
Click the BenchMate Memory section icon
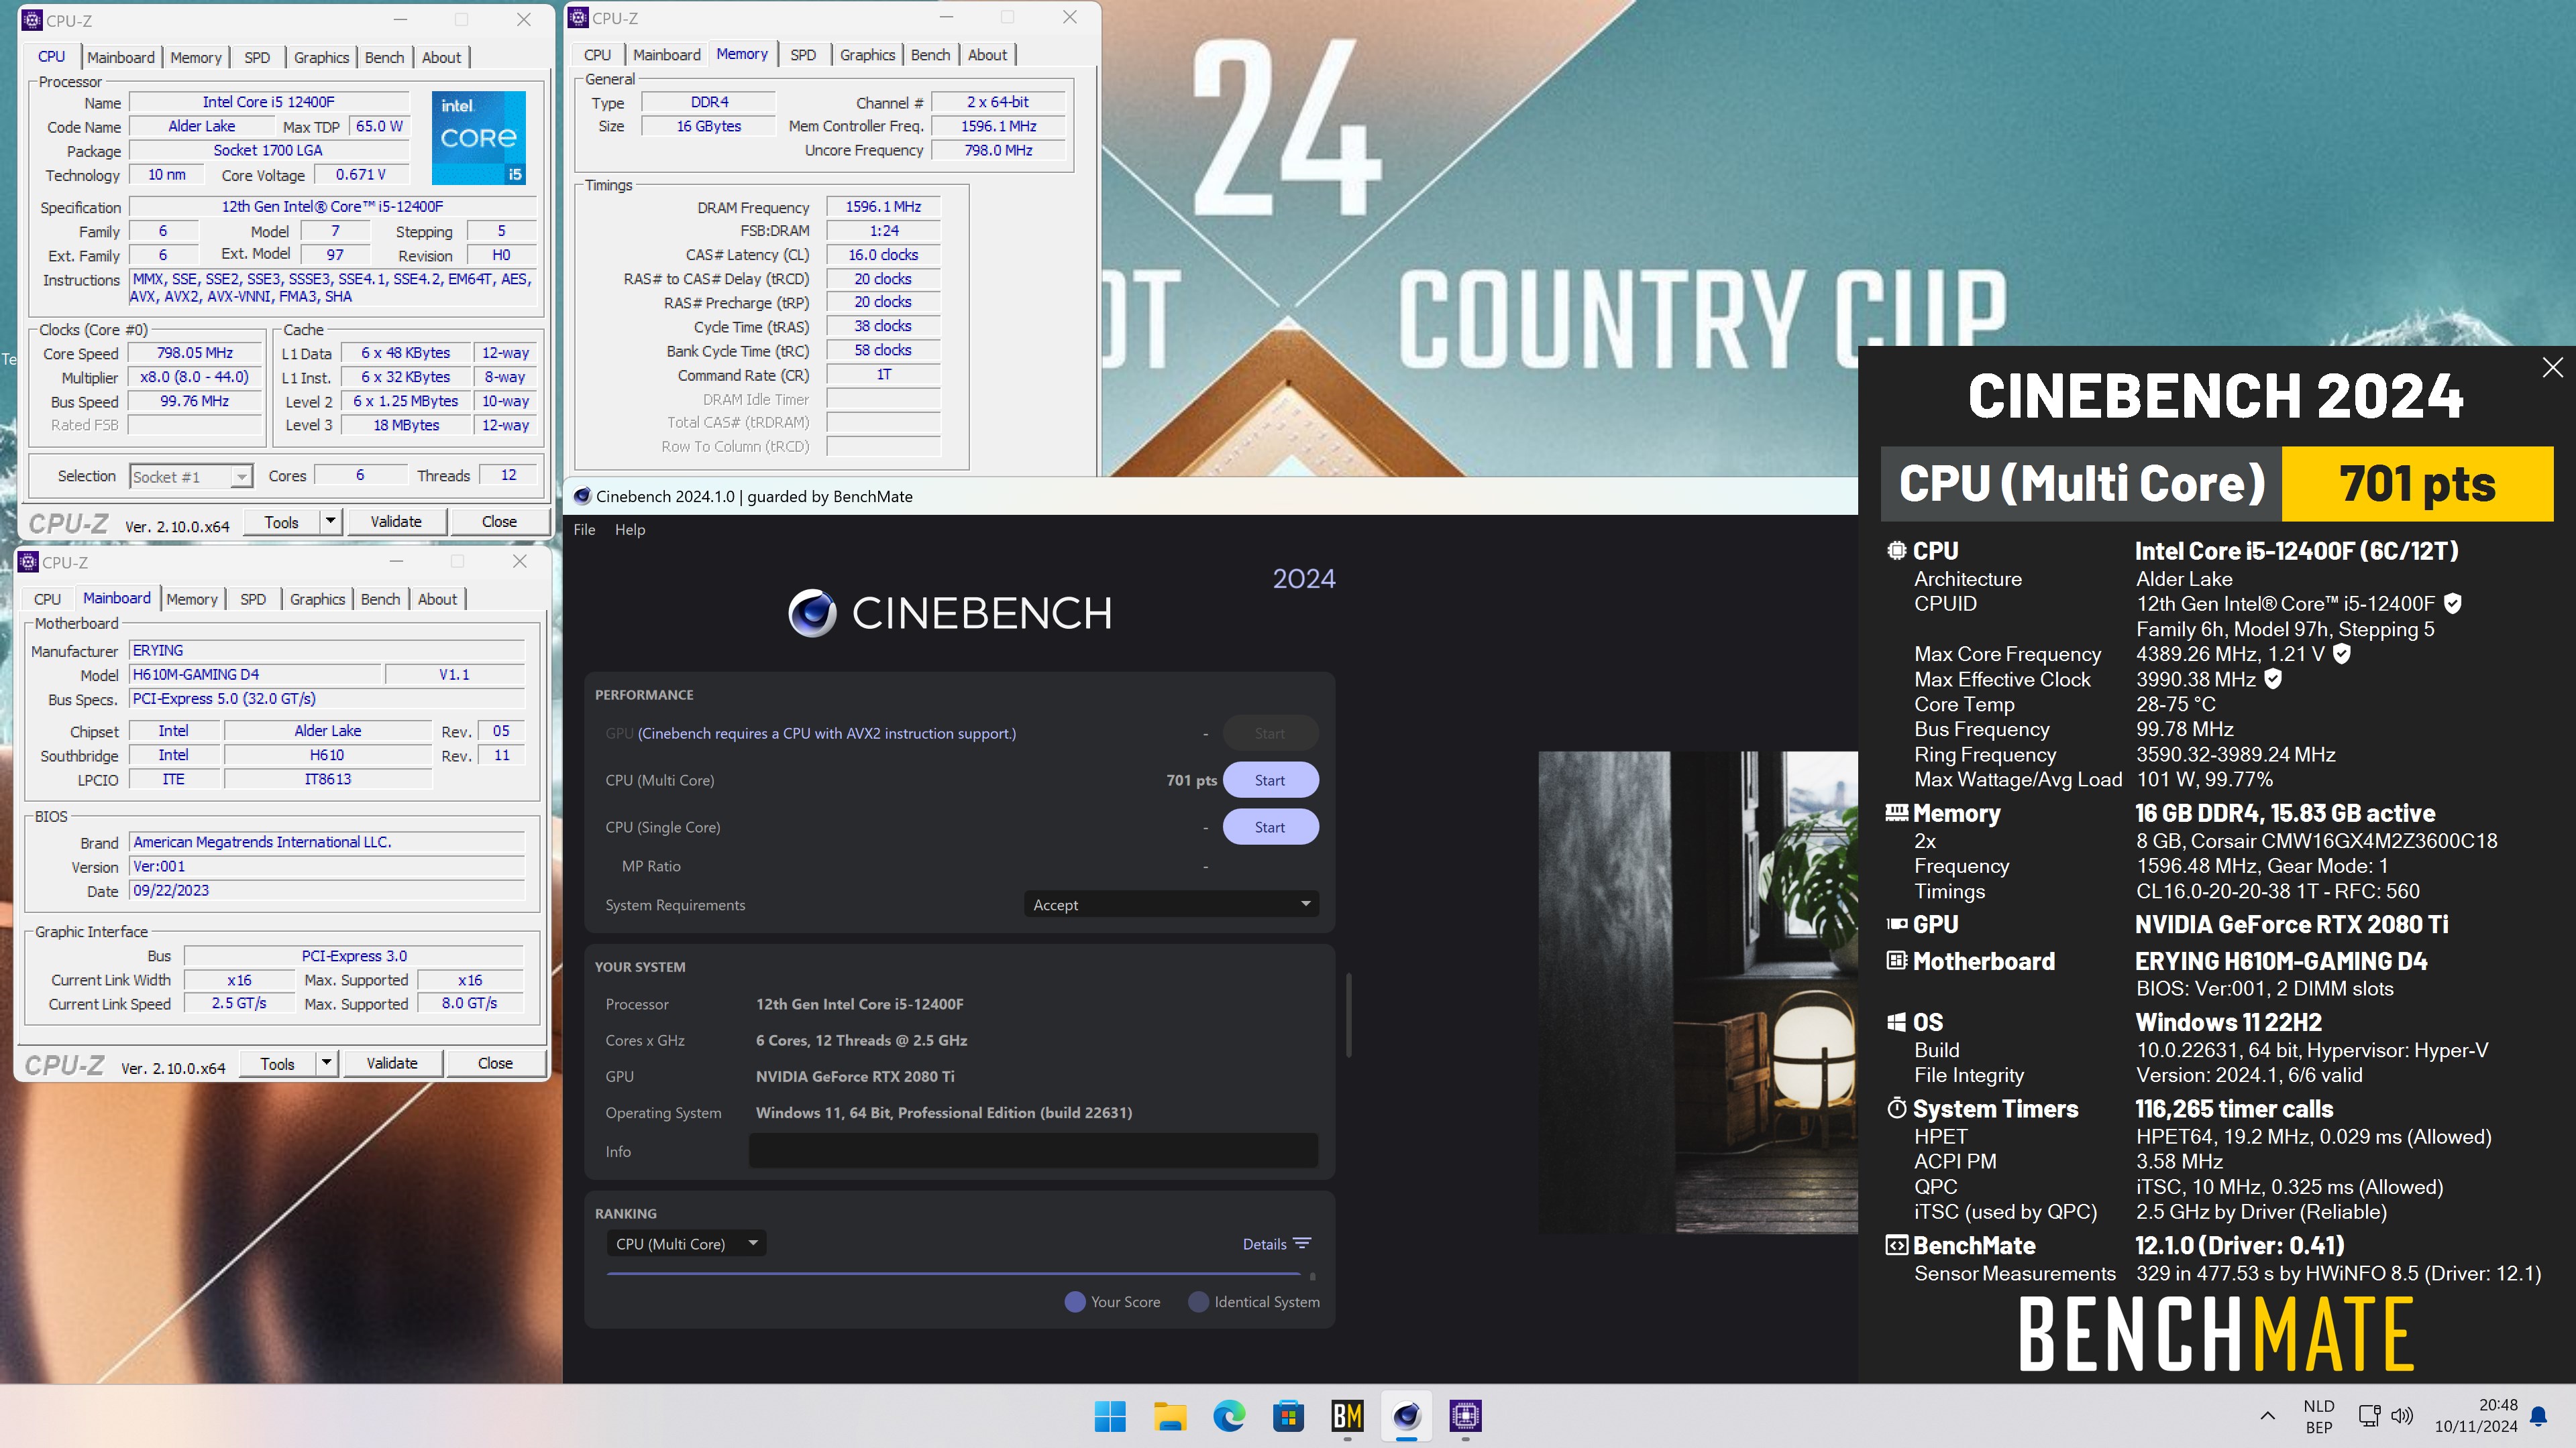click(x=1896, y=812)
